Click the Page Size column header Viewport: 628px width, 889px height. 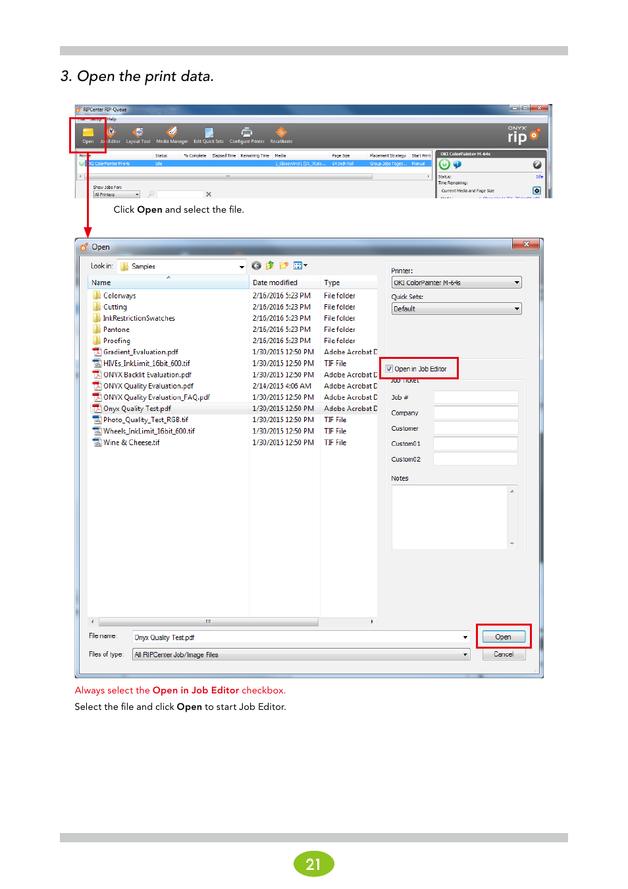[x=348, y=156]
